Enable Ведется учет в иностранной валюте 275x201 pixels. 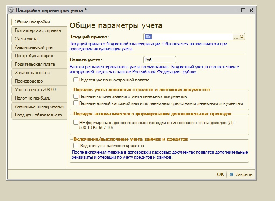[76, 80]
